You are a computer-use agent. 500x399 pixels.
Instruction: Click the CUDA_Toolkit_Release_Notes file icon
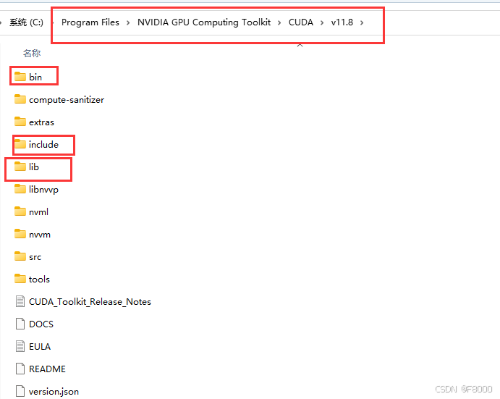click(20, 301)
